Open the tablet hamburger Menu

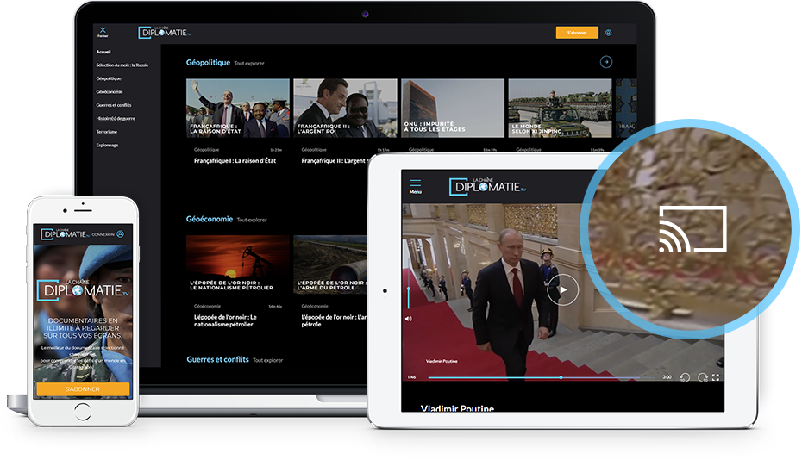416,186
